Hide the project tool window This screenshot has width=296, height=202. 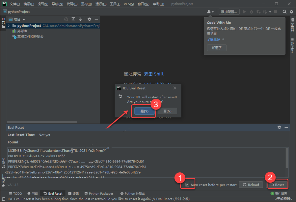click(96, 19)
